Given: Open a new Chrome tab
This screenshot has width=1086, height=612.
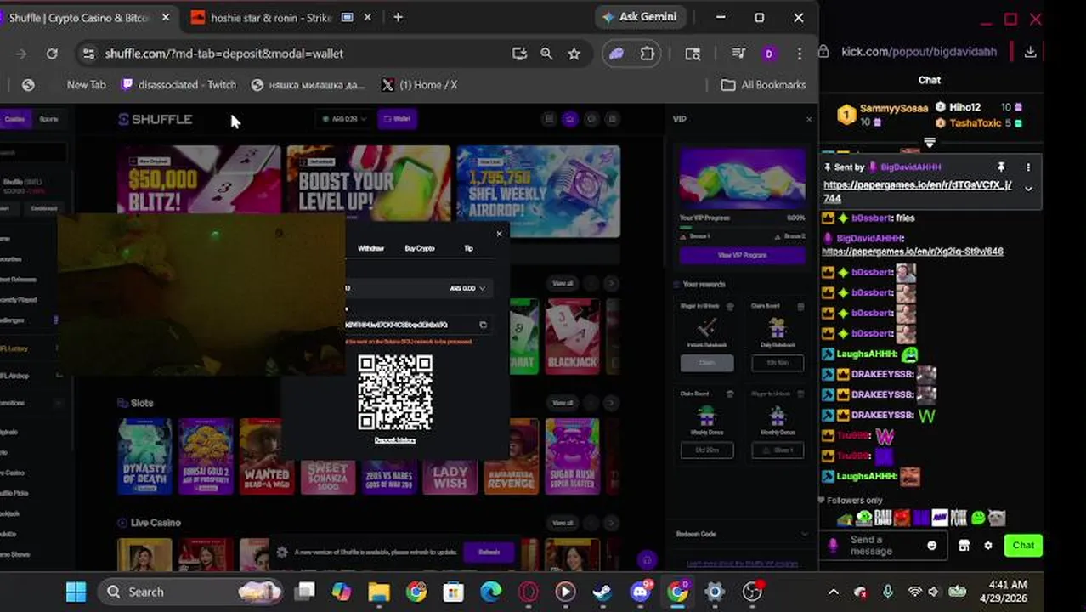Looking at the screenshot, I should pyautogui.click(x=398, y=17).
